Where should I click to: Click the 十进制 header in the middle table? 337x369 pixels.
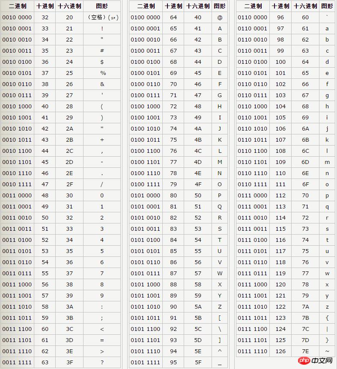173,6
